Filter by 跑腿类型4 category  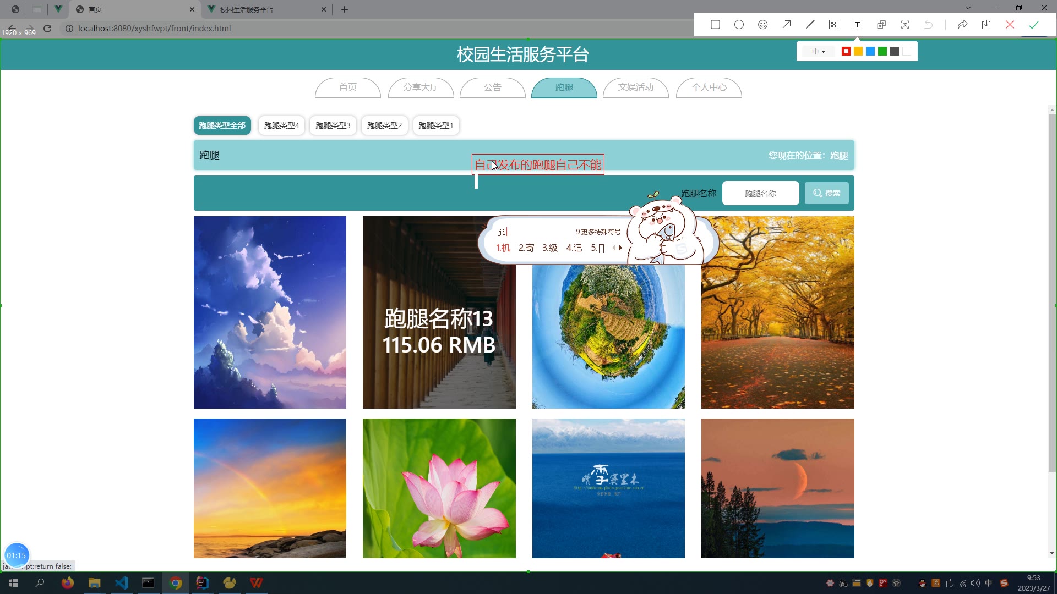click(281, 125)
